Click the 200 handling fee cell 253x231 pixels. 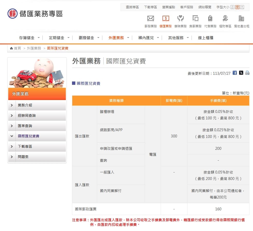click(x=218, y=148)
